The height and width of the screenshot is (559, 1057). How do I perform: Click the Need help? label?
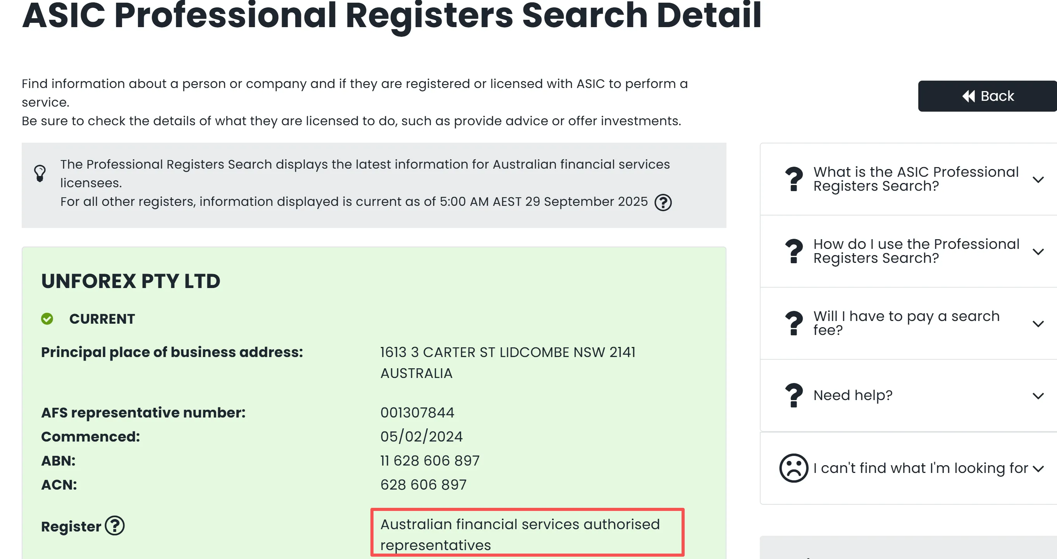[x=853, y=395]
